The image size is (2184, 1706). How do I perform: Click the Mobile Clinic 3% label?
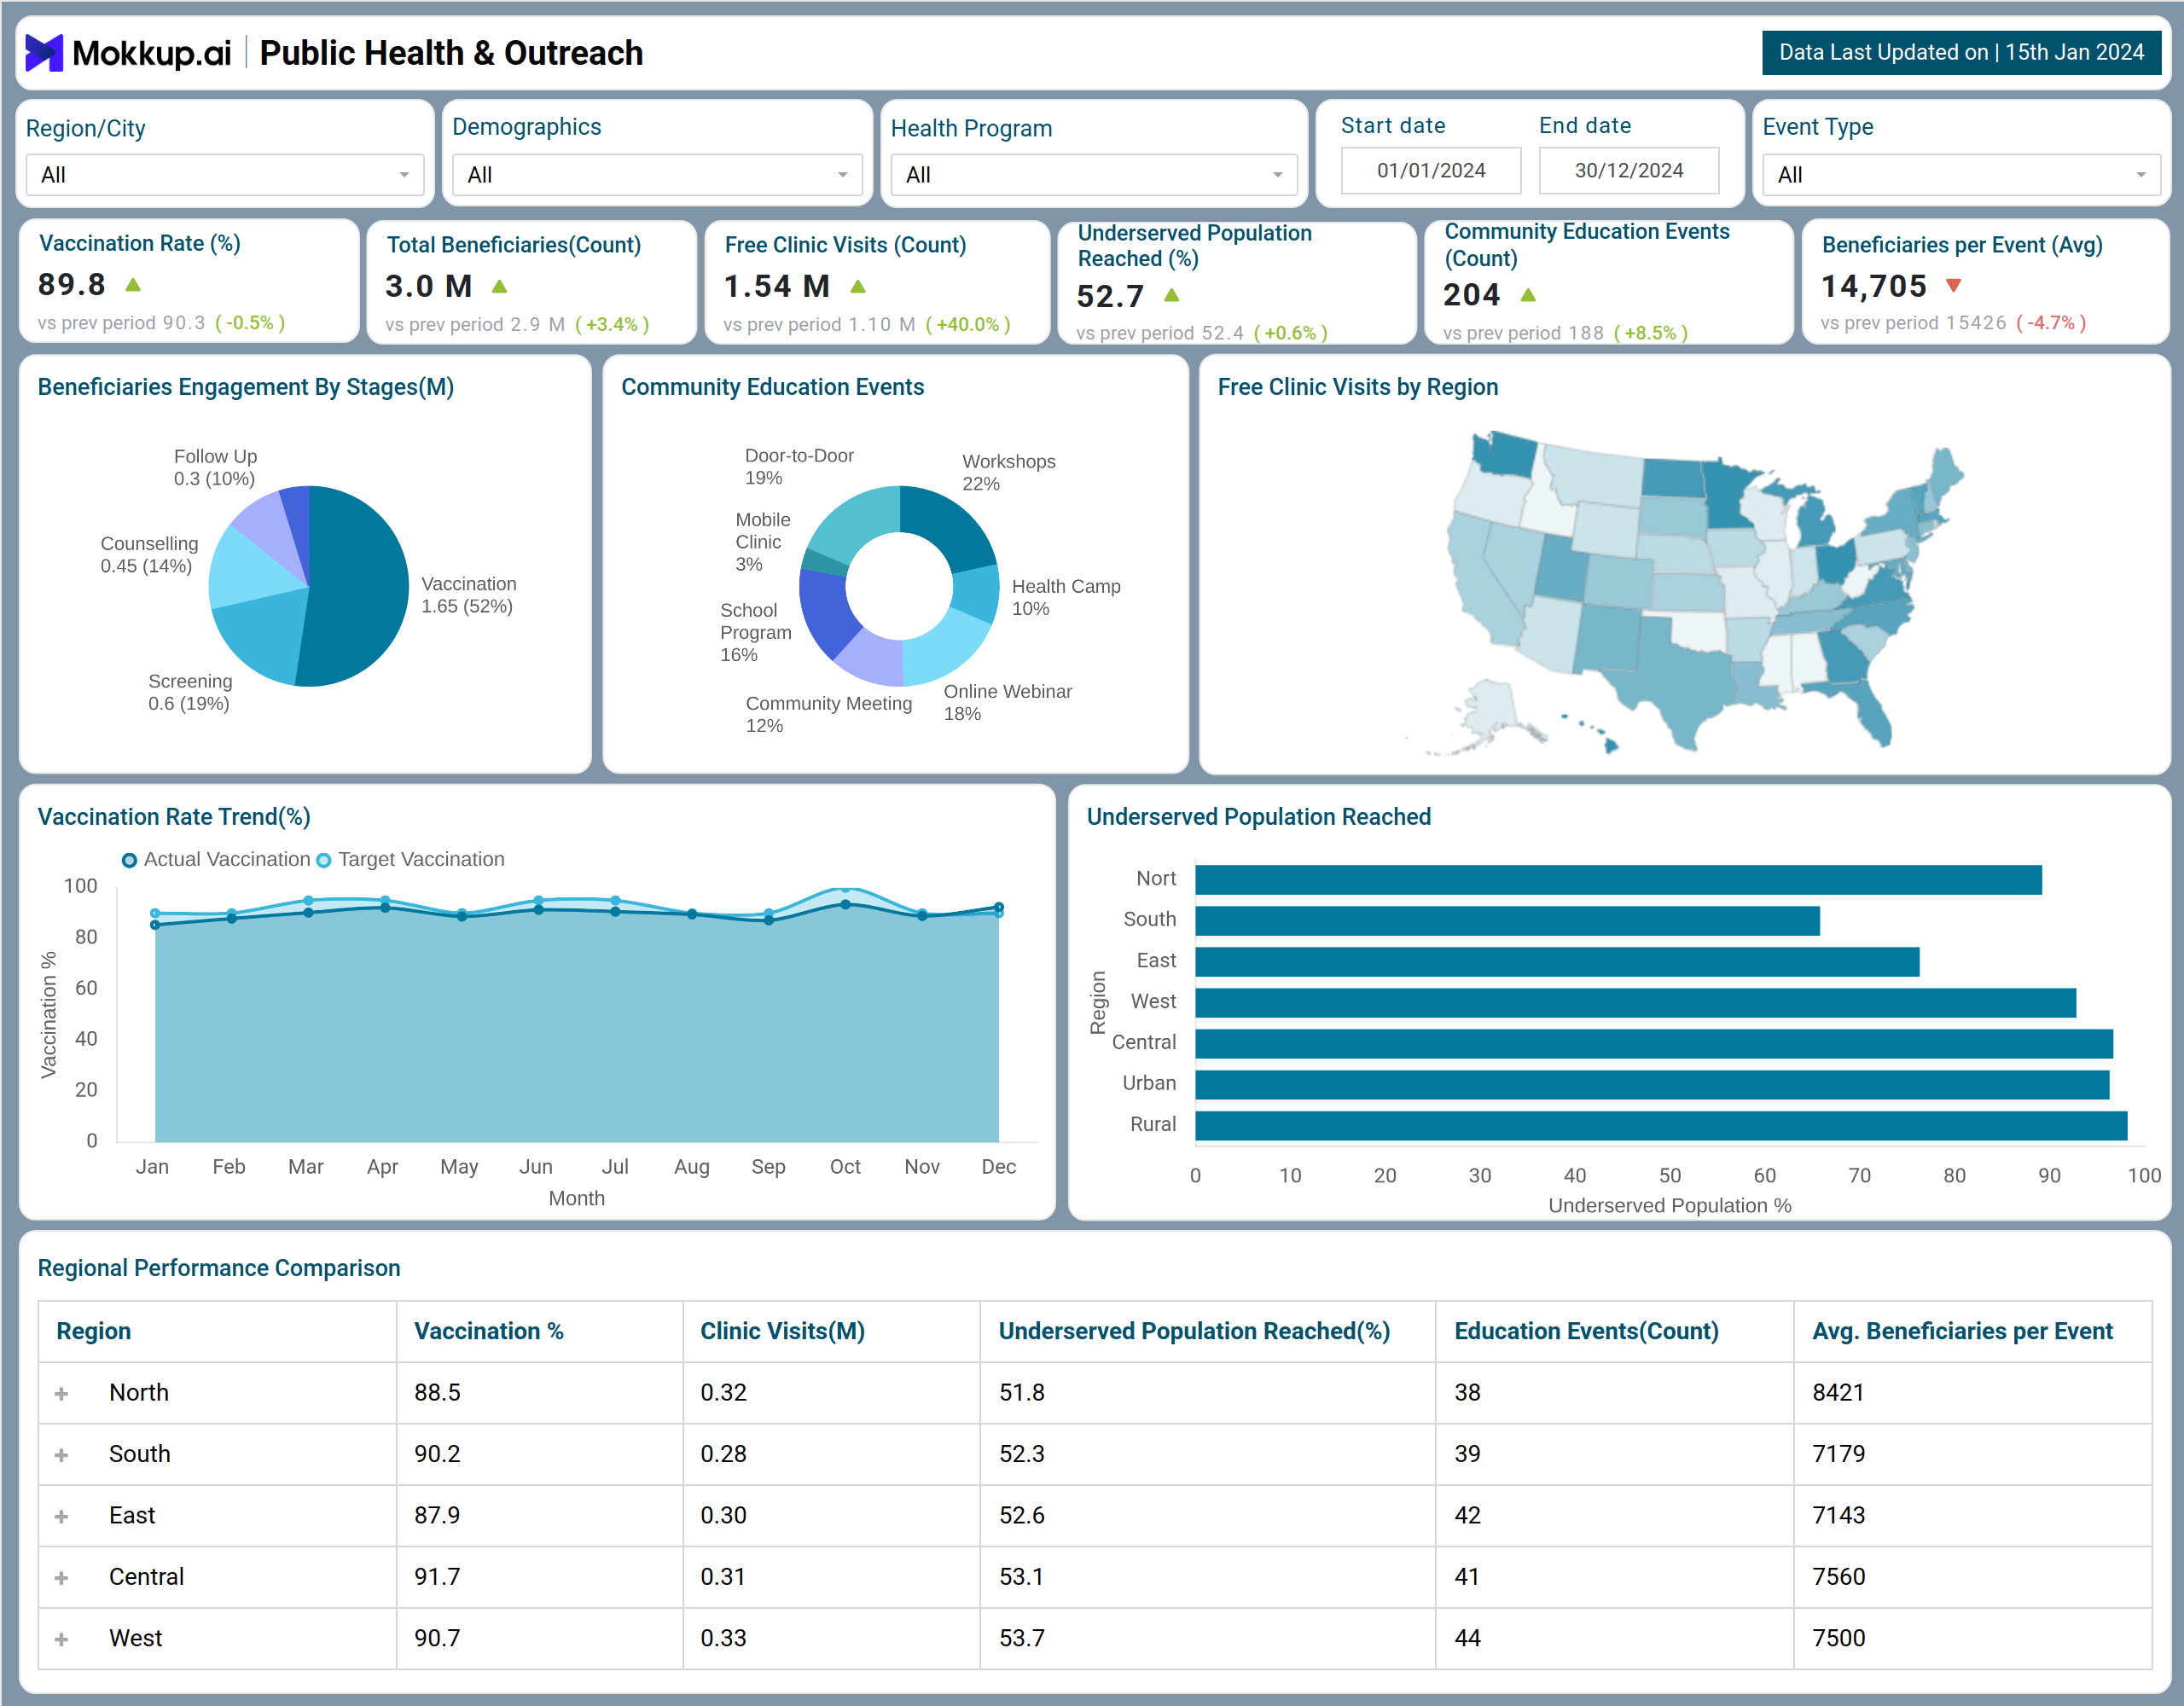(x=762, y=542)
